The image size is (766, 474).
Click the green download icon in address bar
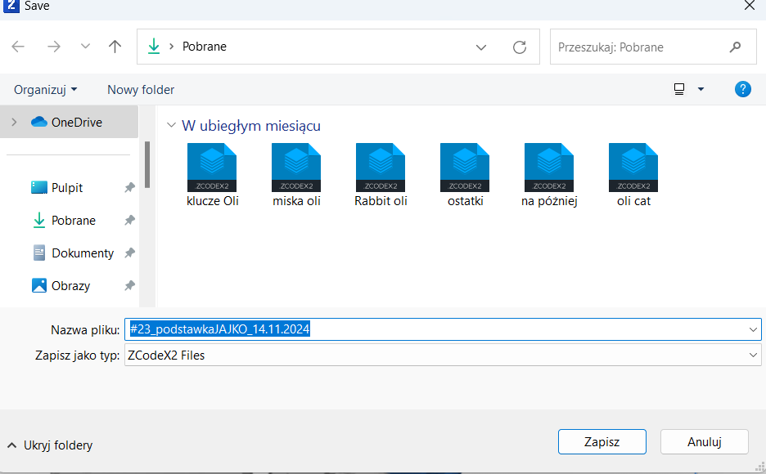click(154, 47)
